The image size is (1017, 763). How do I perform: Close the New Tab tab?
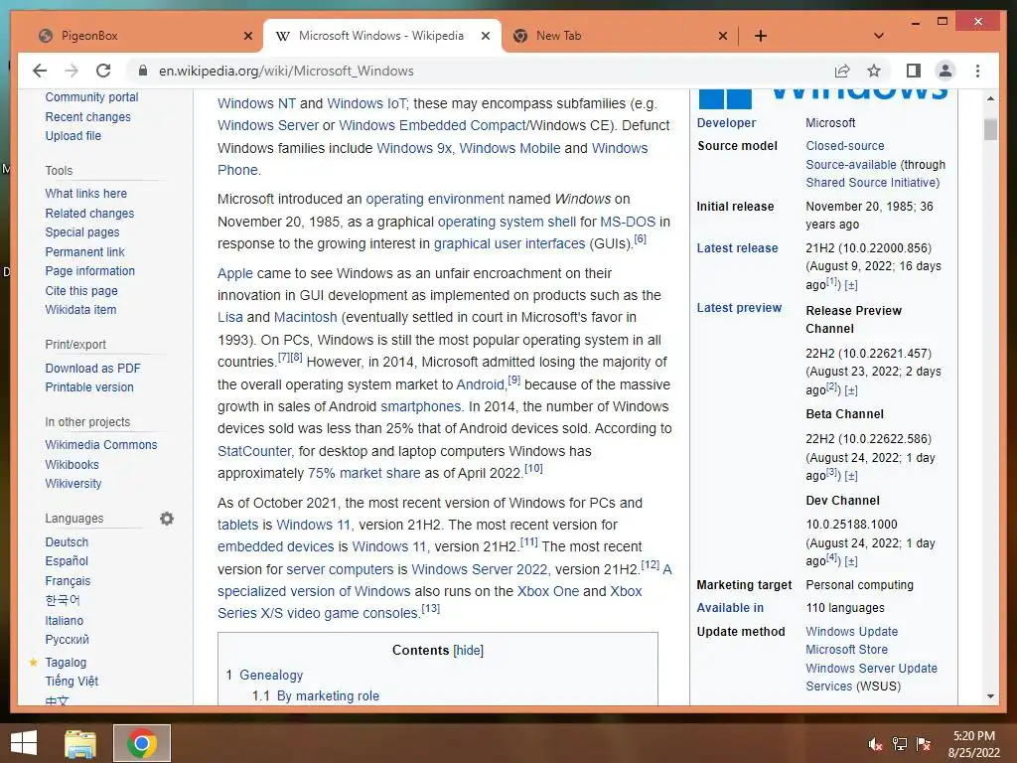point(723,36)
